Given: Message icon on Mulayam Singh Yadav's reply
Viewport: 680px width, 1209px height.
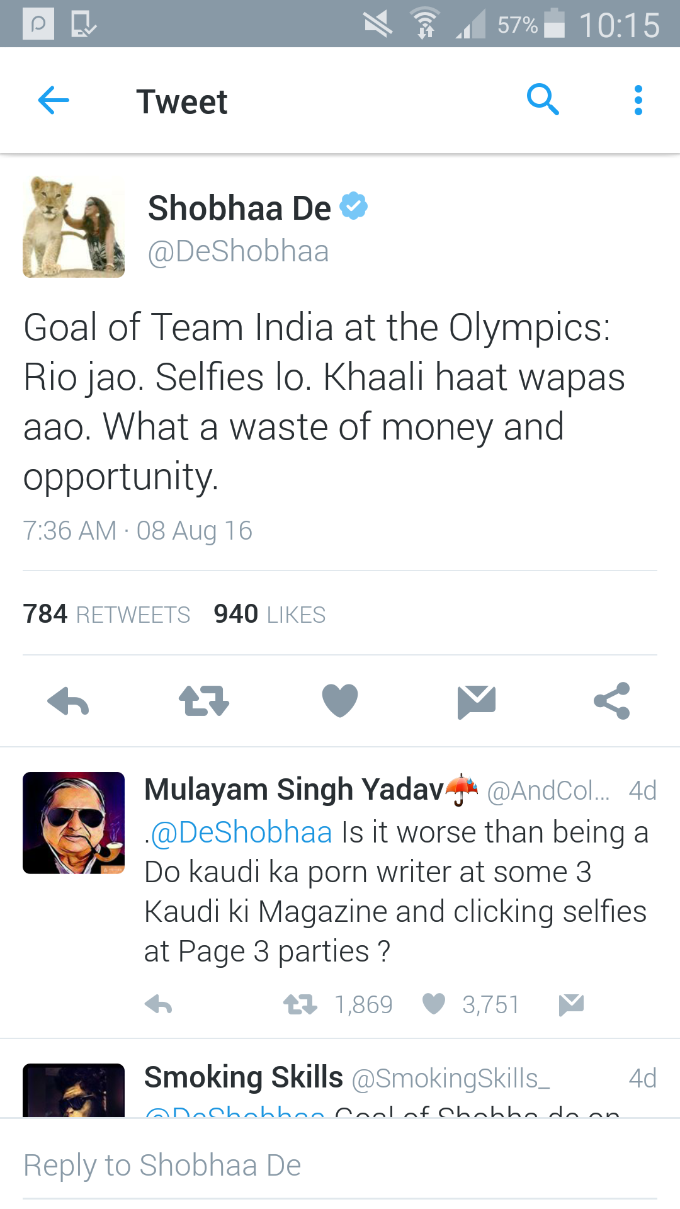Looking at the screenshot, I should tap(571, 1004).
